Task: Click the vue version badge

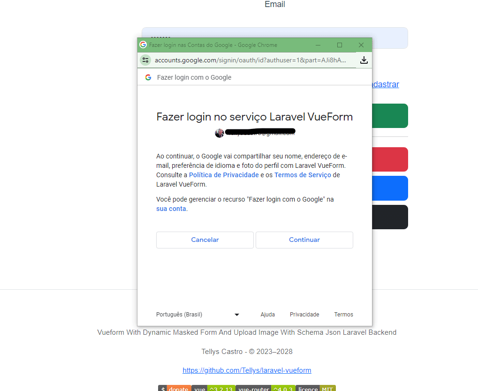Action: point(213,388)
